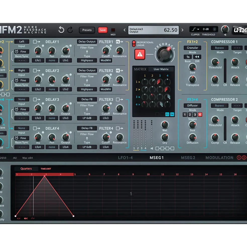Image resolution: width=247 pixels, height=247 pixels.
Task: Click Delay3 routing arrow icon
Action: pos(37,99)
